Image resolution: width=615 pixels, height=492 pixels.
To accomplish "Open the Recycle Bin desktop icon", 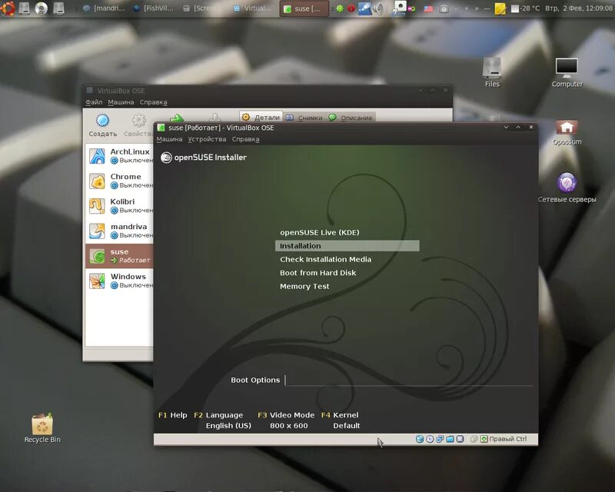I will pyautogui.click(x=42, y=428).
